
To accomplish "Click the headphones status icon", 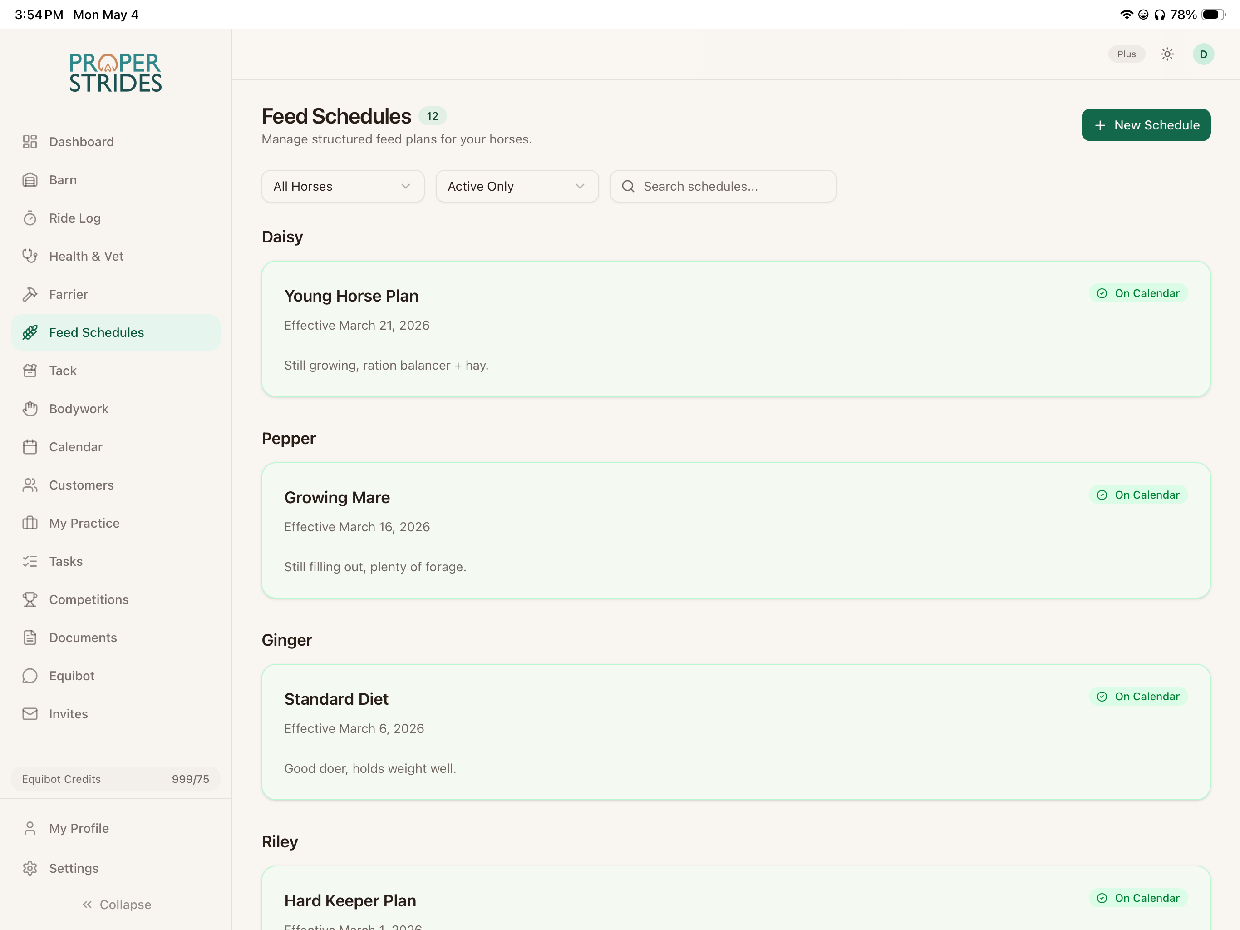I will click(1159, 15).
